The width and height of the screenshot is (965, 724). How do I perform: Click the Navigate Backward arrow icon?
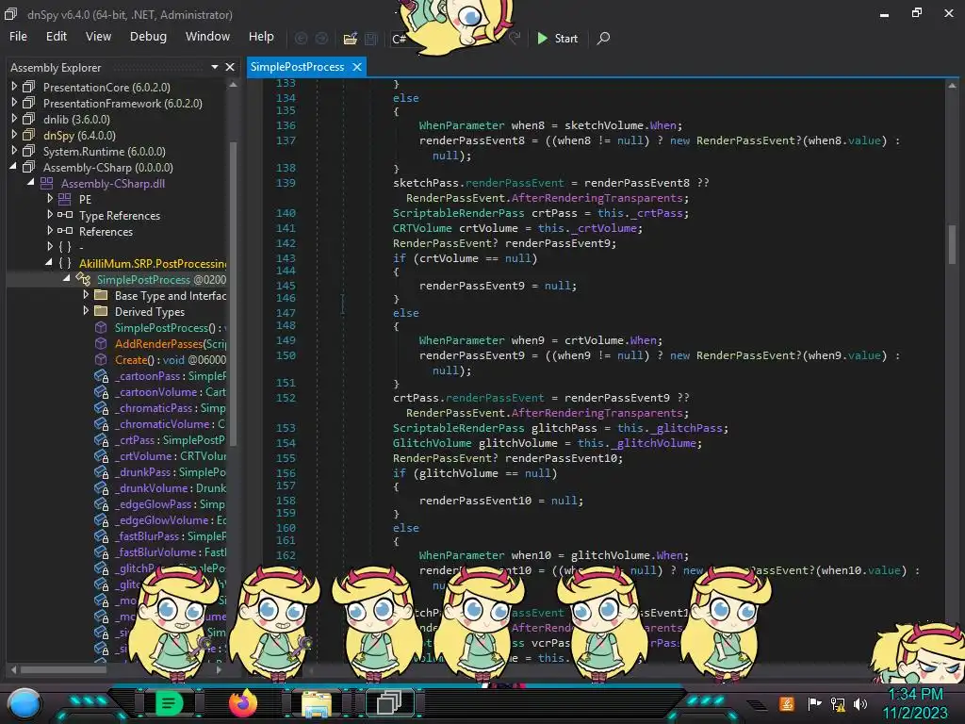[301, 38]
